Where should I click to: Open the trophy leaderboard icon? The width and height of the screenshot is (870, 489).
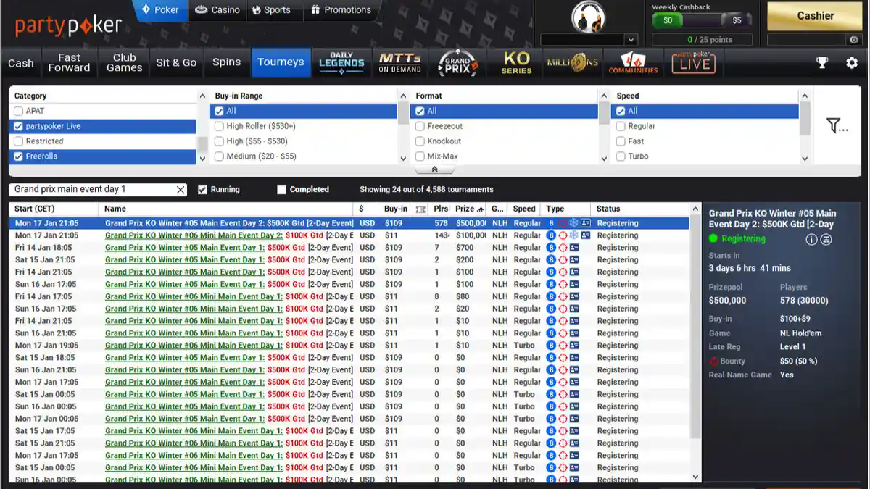tap(821, 63)
